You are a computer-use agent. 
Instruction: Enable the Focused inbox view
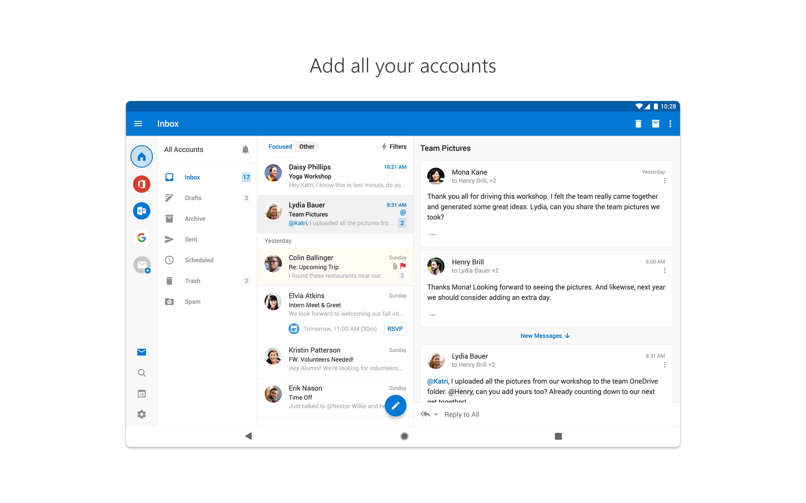(x=280, y=146)
